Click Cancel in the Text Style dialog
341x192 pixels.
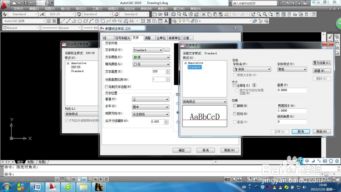point(301,132)
